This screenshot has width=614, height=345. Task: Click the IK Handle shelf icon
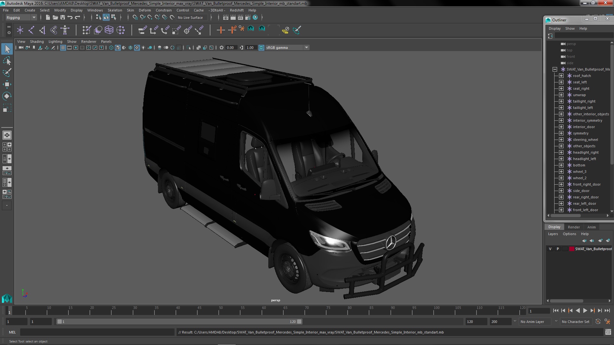43,30
